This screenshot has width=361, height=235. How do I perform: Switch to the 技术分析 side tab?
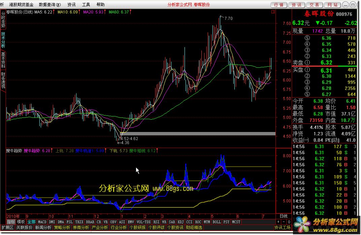coord(3,40)
